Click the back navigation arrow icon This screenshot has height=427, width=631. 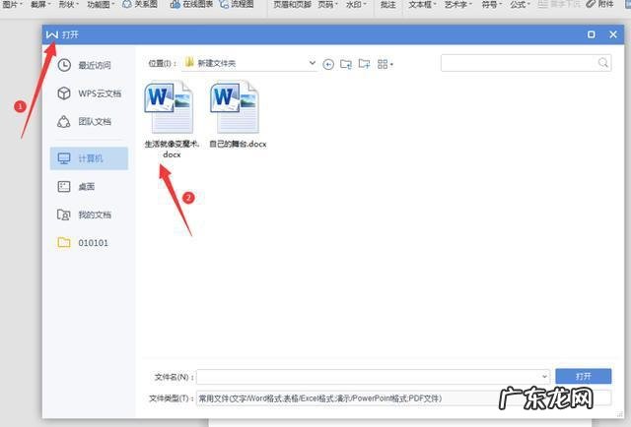328,64
